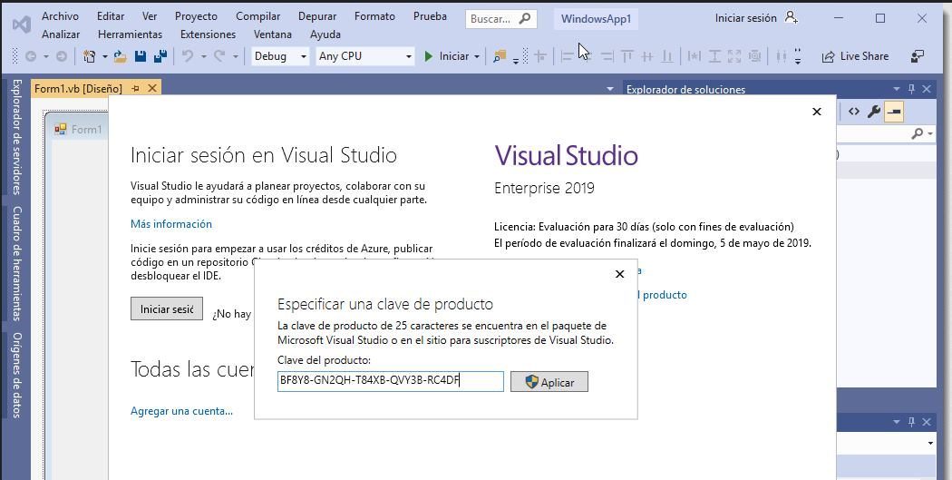Click the align bottoms layout icon
Screen dimensions: 952x480
coord(667,56)
